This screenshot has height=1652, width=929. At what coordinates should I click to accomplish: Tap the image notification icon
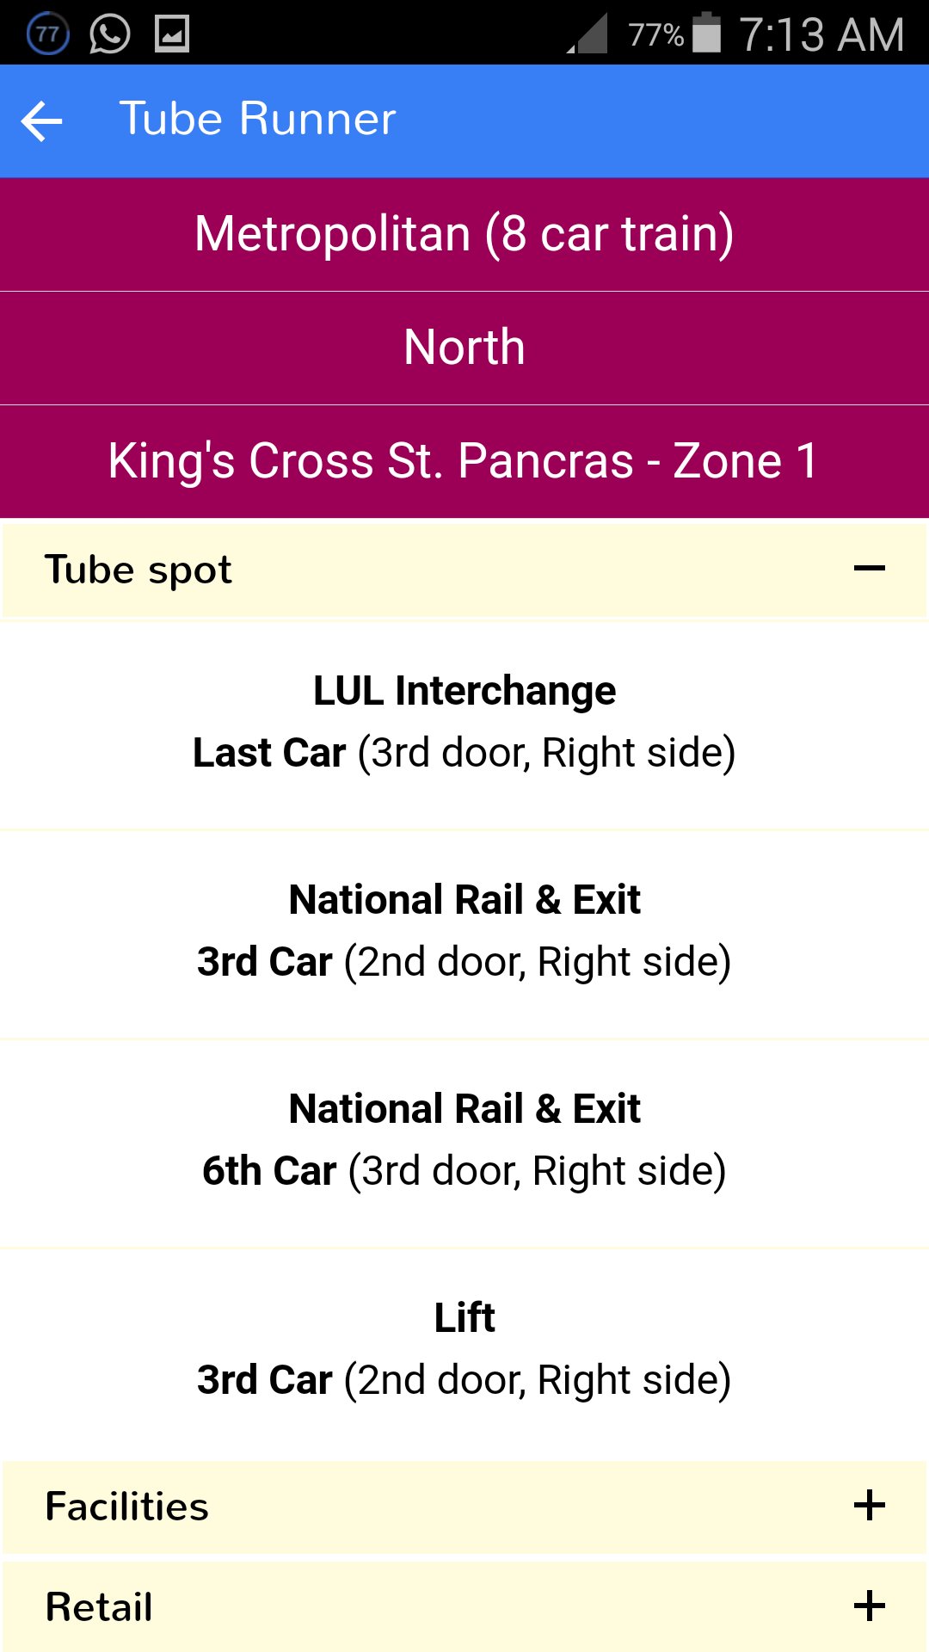coord(172,34)
